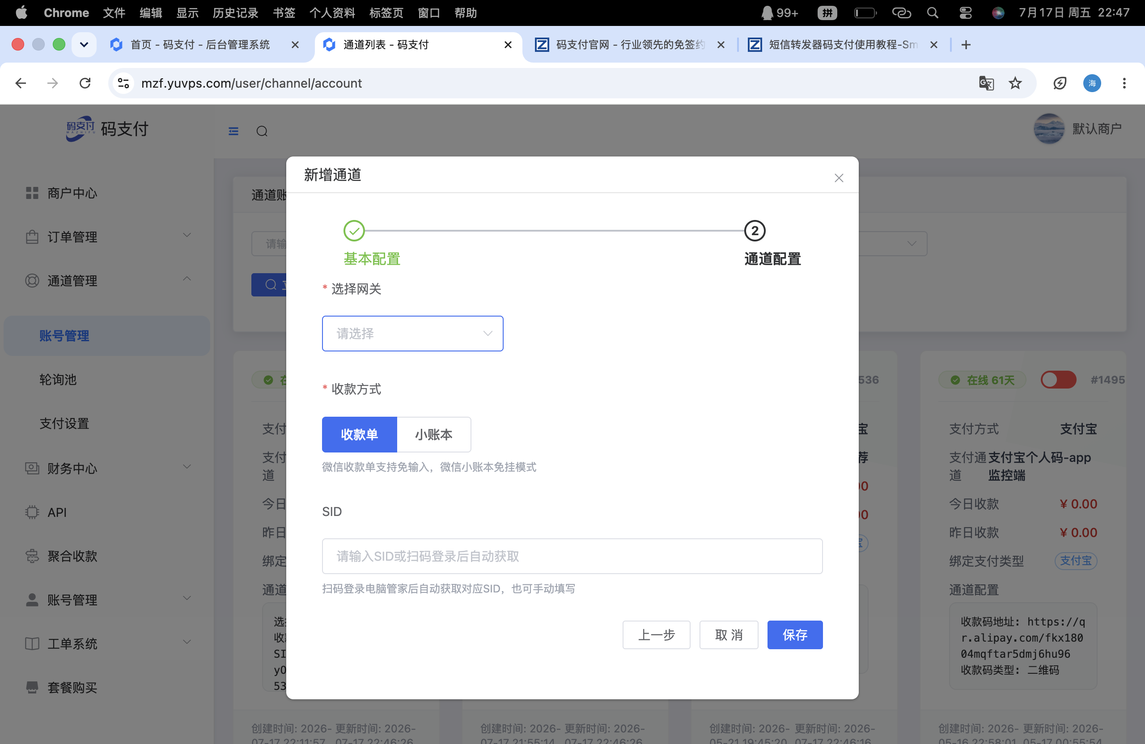Close the 通道列表 browser tab

(508, 45)
